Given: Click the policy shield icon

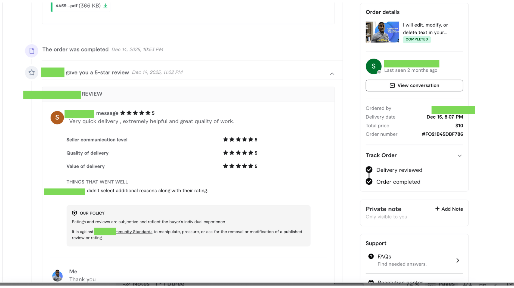Looking at the screenshot, I should point(74,213).
